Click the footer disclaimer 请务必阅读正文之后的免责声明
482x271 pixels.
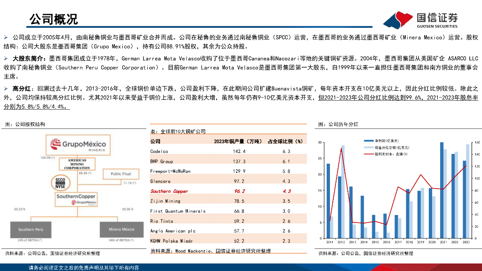(x=84, y=268)
